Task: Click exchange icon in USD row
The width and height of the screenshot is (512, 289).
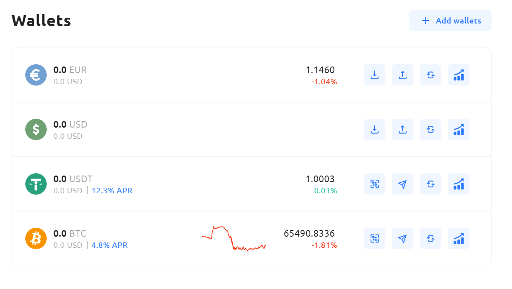Action: tap(431, 129)
